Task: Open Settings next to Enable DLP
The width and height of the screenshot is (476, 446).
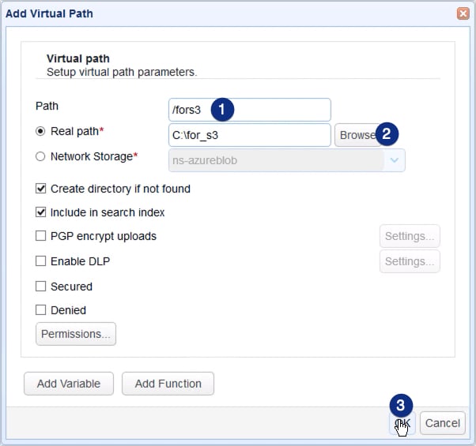Action: click(x=410, y=261)
